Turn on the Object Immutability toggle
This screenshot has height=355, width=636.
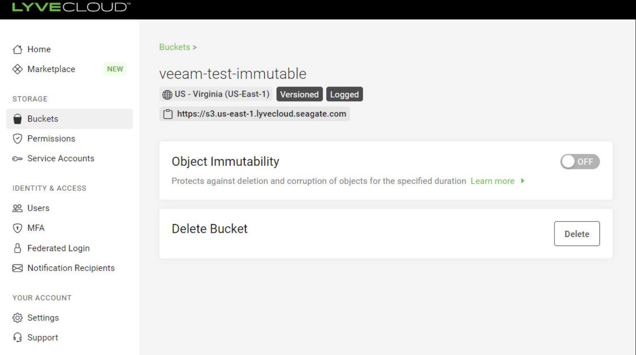point(580,162)
